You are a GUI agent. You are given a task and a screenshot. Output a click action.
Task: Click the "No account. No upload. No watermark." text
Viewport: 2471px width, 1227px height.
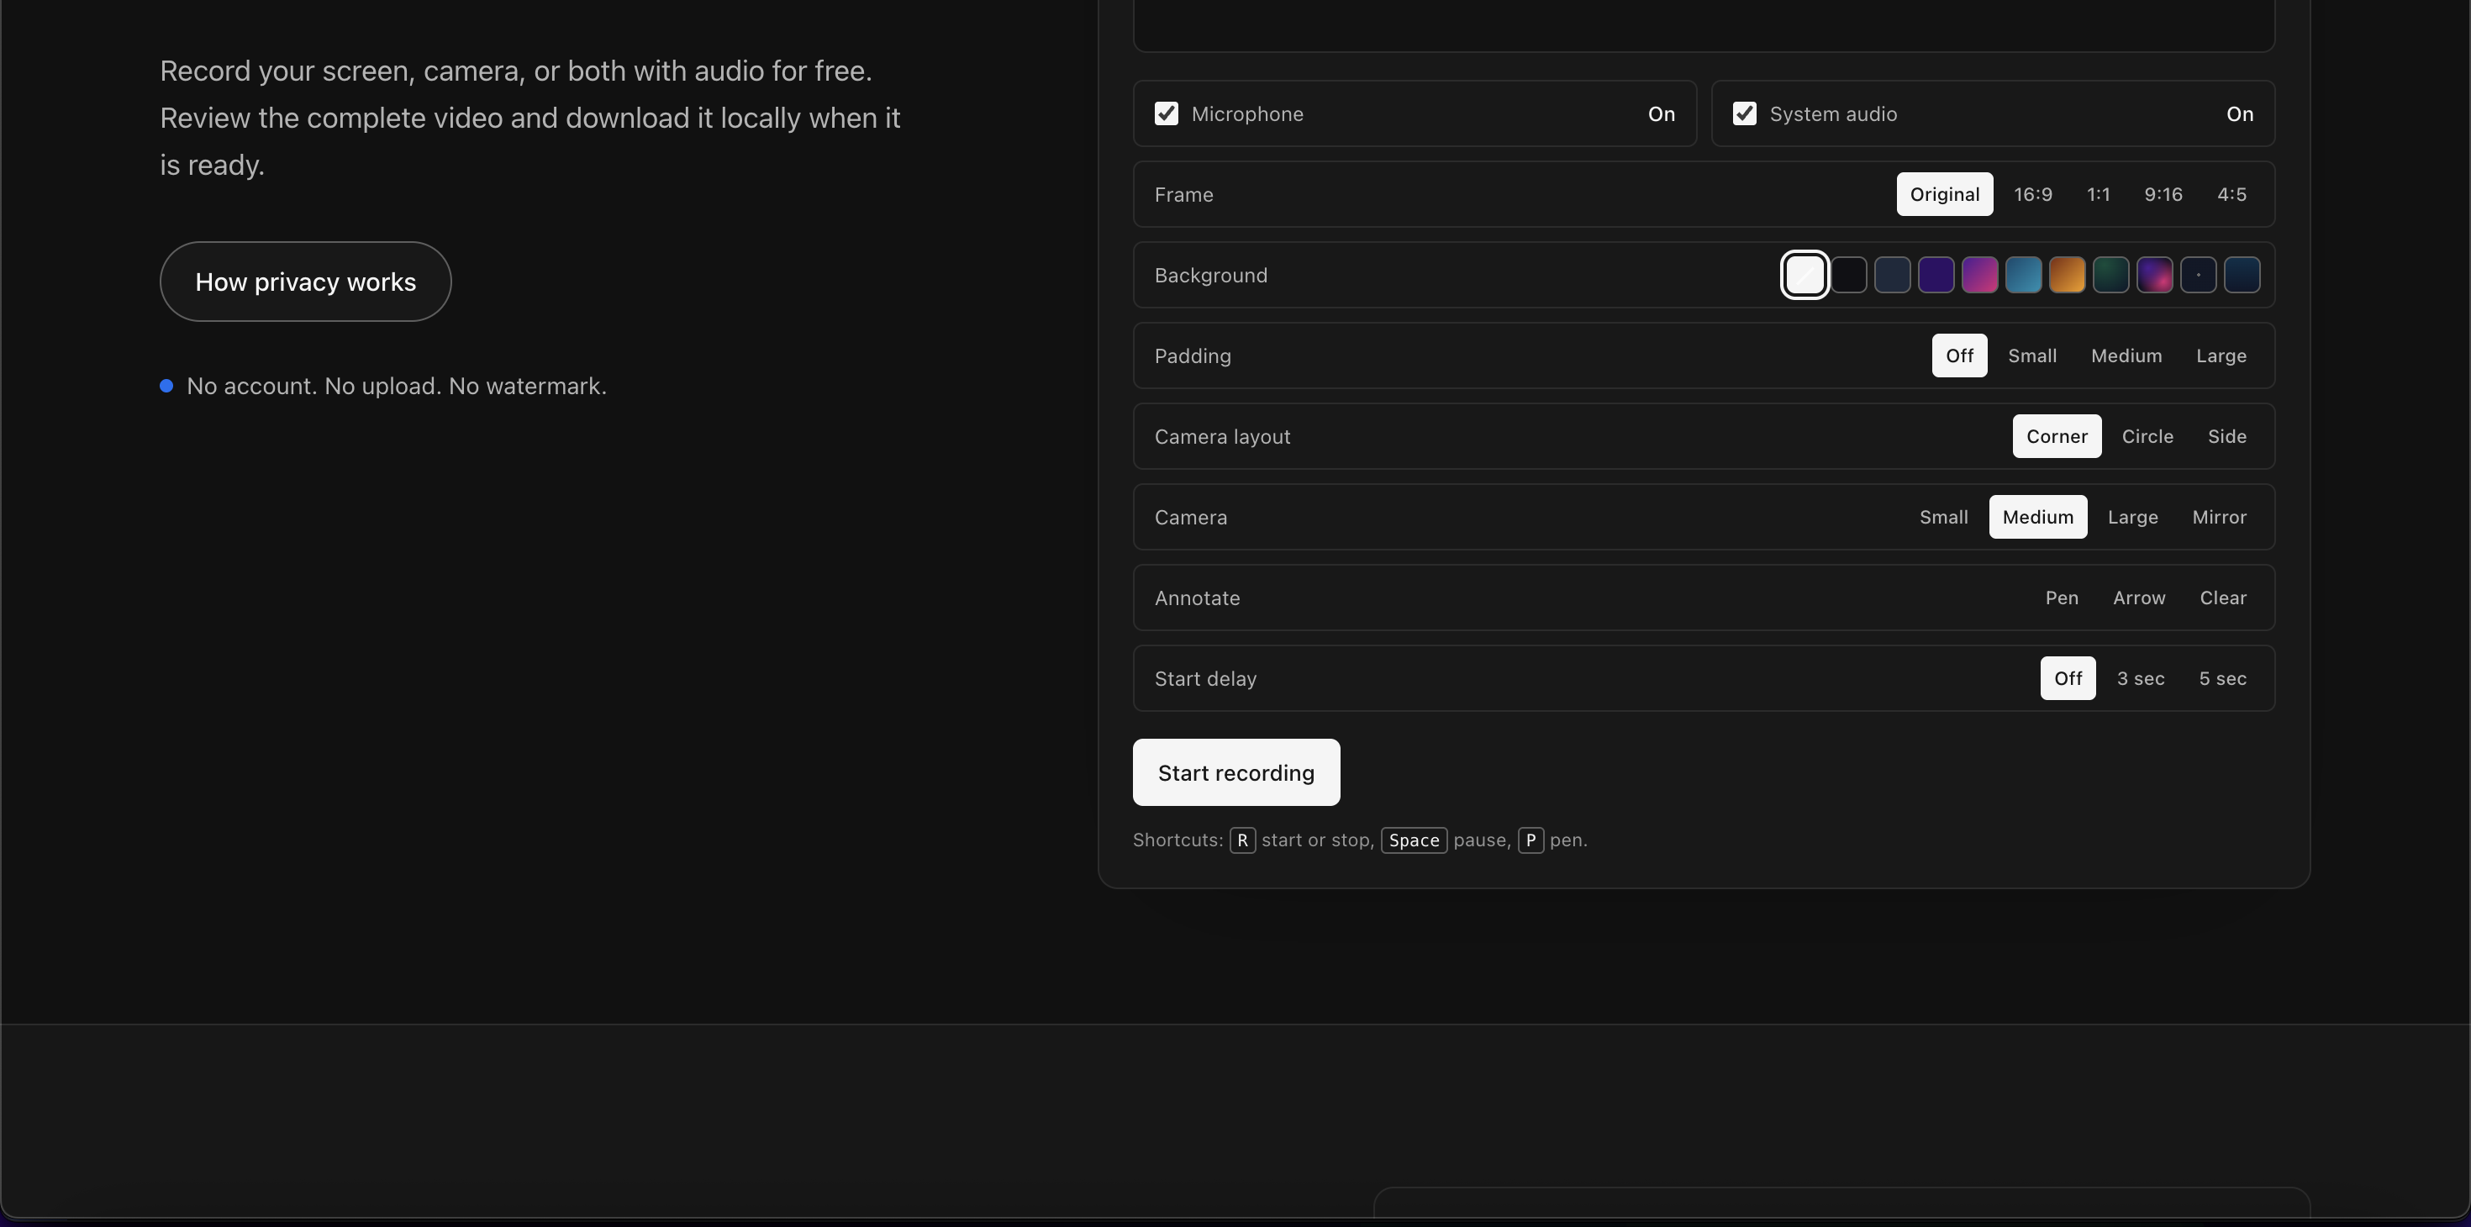[396, 386]
